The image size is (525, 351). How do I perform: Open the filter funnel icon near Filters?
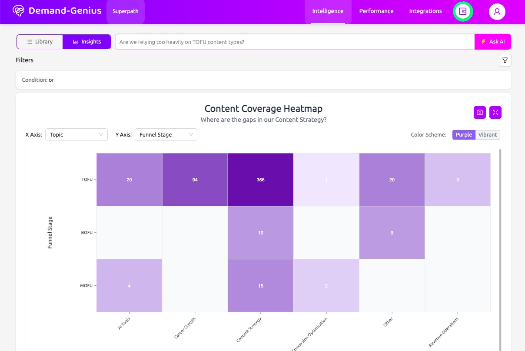pos(505,60)
